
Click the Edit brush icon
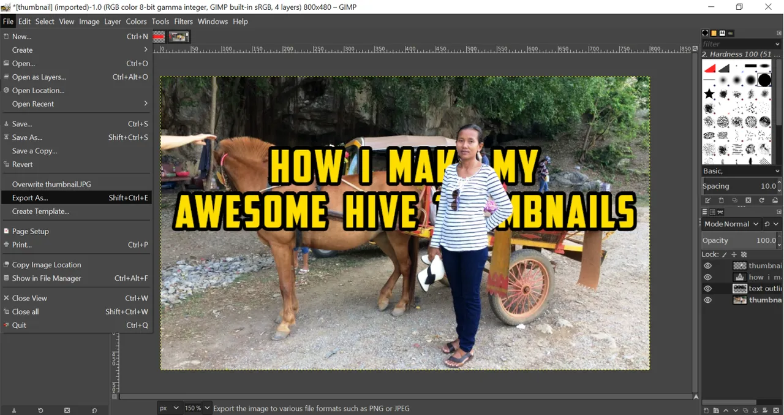click(x=708, y=200)
